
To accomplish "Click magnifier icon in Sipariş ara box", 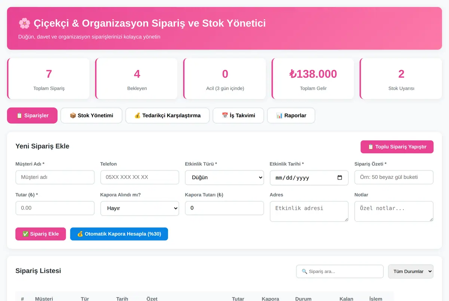I will pyautogui.click(x=304, y=271).
